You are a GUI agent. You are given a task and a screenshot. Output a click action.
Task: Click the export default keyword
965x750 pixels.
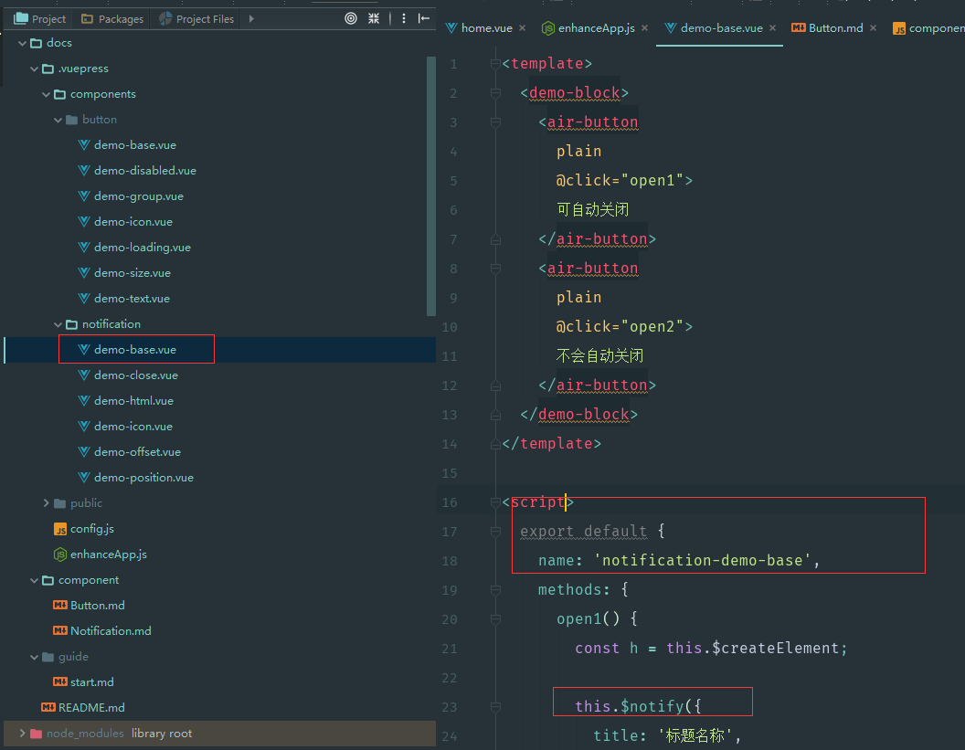(583, 532)
